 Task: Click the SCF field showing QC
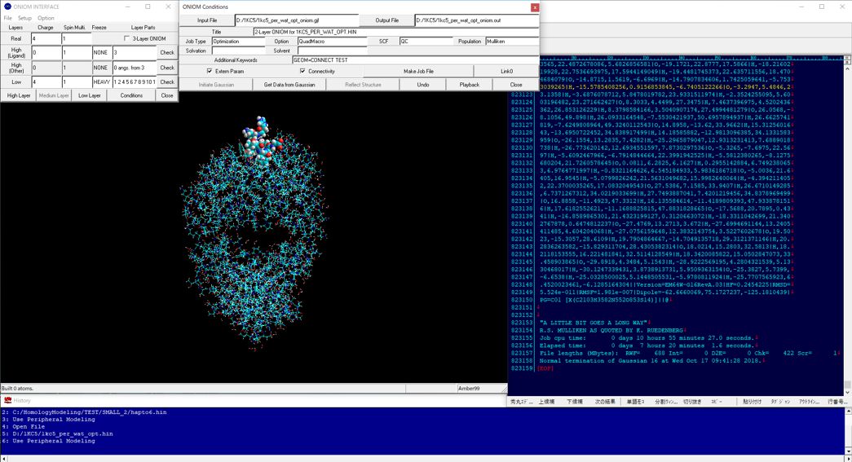[x=426, y=42]
